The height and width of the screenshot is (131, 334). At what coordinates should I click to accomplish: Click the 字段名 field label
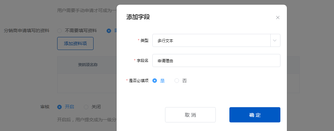[x=143, y=61]
